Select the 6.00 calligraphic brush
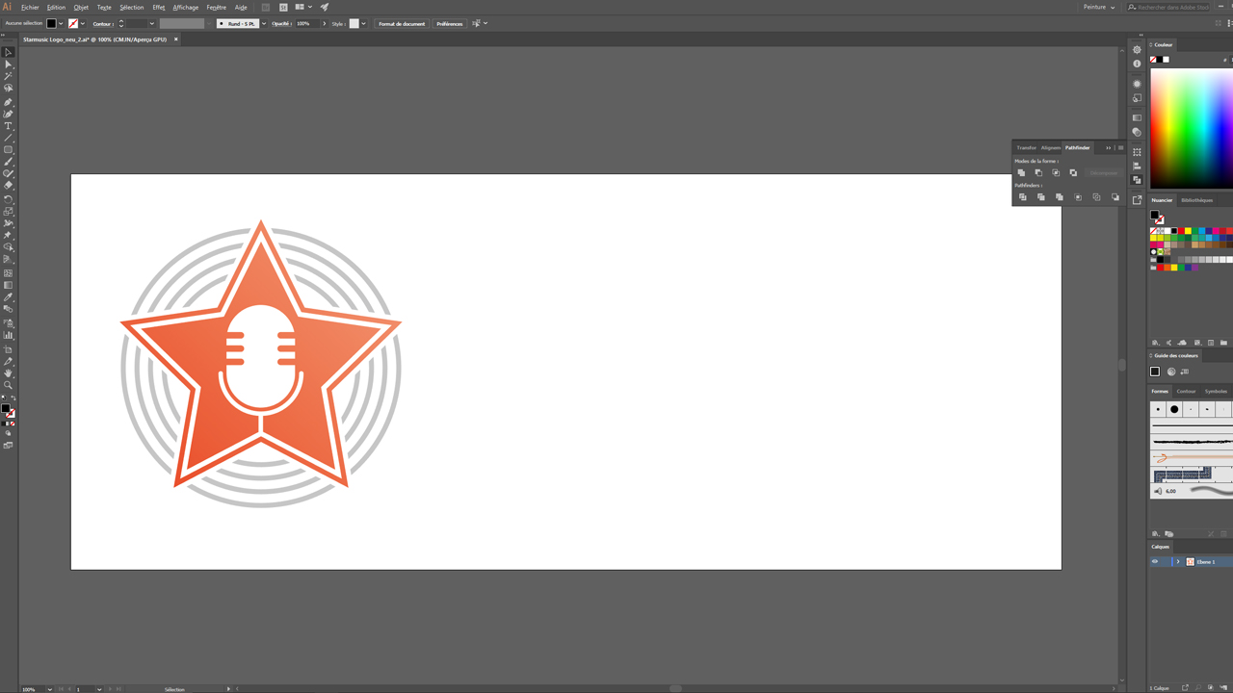This screenshot has width=1233, height=693. pyautogui.click(x=1192, y=491)
